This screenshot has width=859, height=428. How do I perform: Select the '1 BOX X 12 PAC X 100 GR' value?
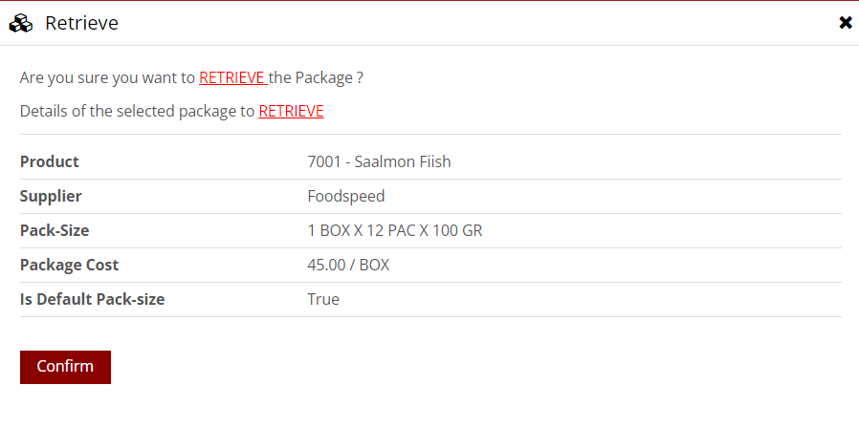coord(395,230)
